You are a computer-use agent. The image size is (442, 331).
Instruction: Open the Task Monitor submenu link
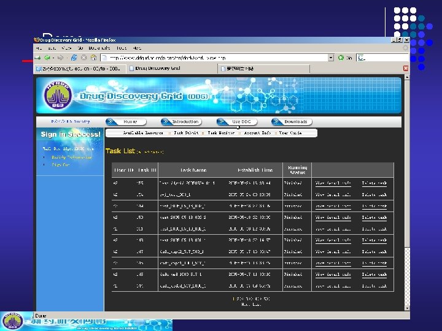coord(221,133)
